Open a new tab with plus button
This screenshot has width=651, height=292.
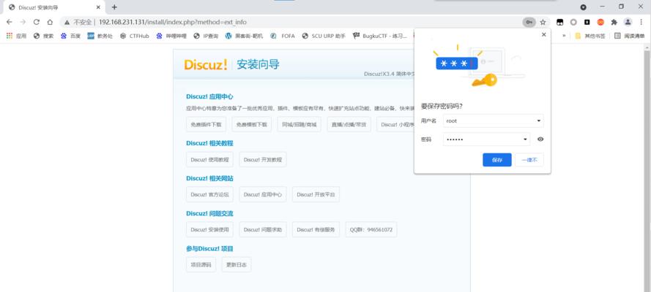click(x=114, y=7)
